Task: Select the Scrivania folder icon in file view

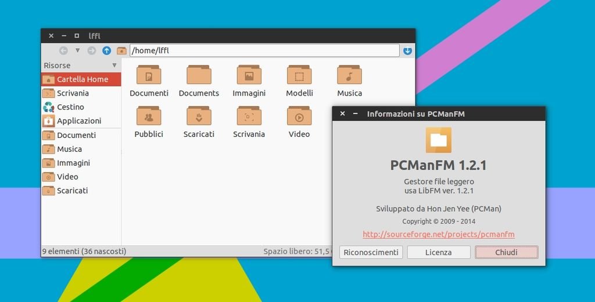Action: coord(249,116)
